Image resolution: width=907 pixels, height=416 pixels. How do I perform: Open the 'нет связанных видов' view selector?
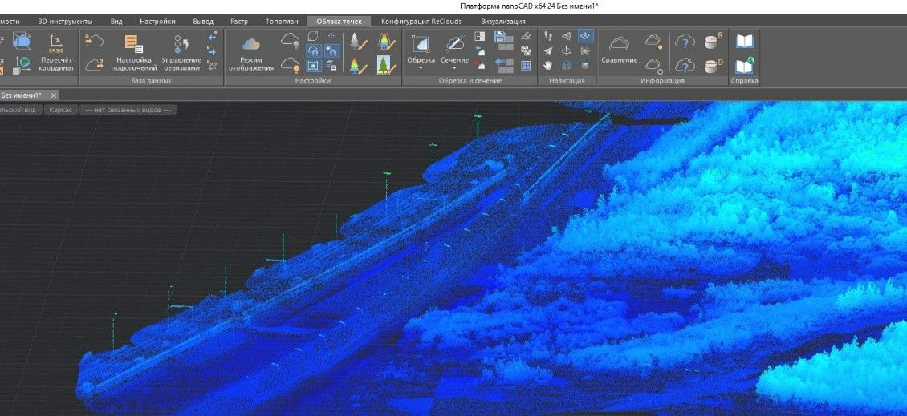coord(128,110)
